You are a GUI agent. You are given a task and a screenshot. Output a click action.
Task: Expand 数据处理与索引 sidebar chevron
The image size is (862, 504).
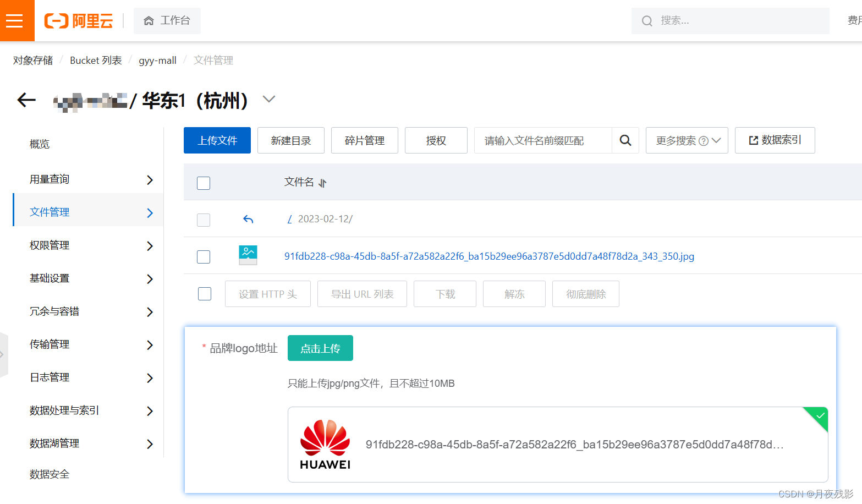pyautogui.click(x=150, y=411)
